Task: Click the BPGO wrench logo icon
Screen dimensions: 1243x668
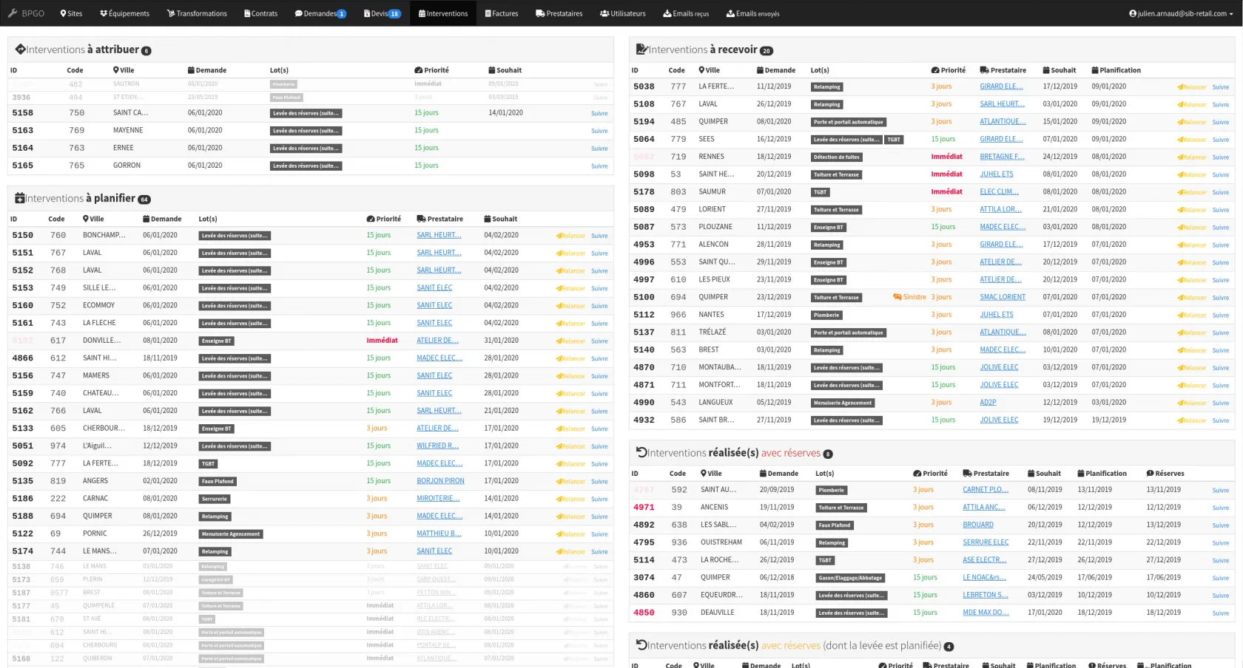Action: coord(13,13)
